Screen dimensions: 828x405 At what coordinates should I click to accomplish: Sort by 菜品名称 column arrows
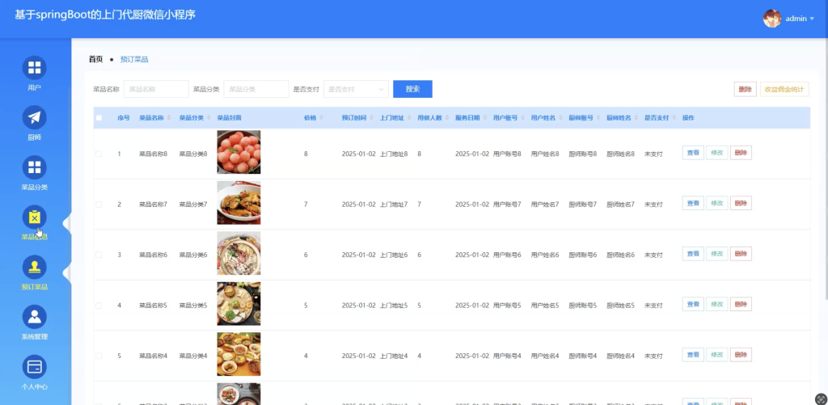[169, 118]
